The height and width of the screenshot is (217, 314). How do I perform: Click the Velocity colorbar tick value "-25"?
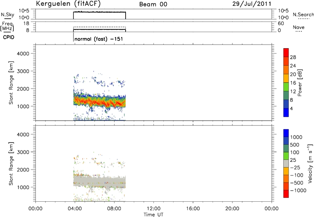295,168
